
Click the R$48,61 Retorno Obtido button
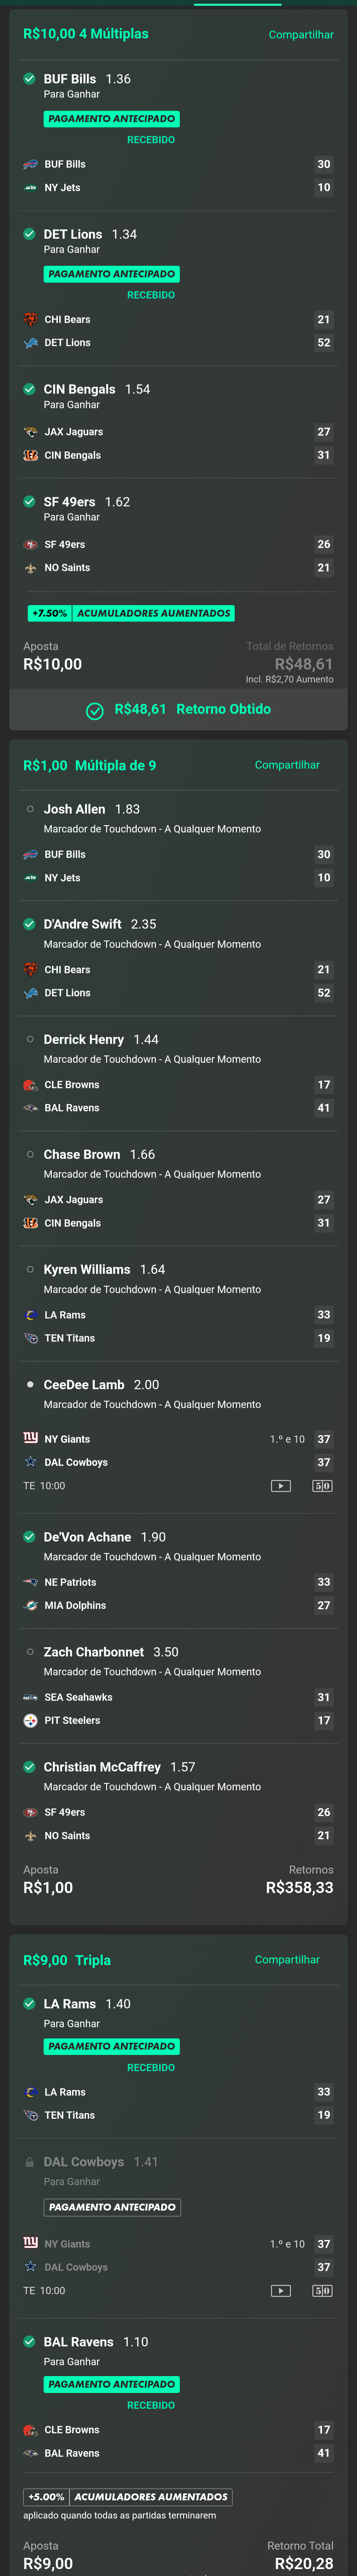[x=178, y=709]
